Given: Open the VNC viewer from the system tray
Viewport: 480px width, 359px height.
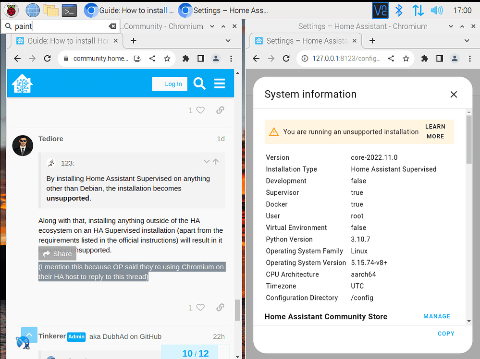Looking at the screenshot, I should click(380, 10).
